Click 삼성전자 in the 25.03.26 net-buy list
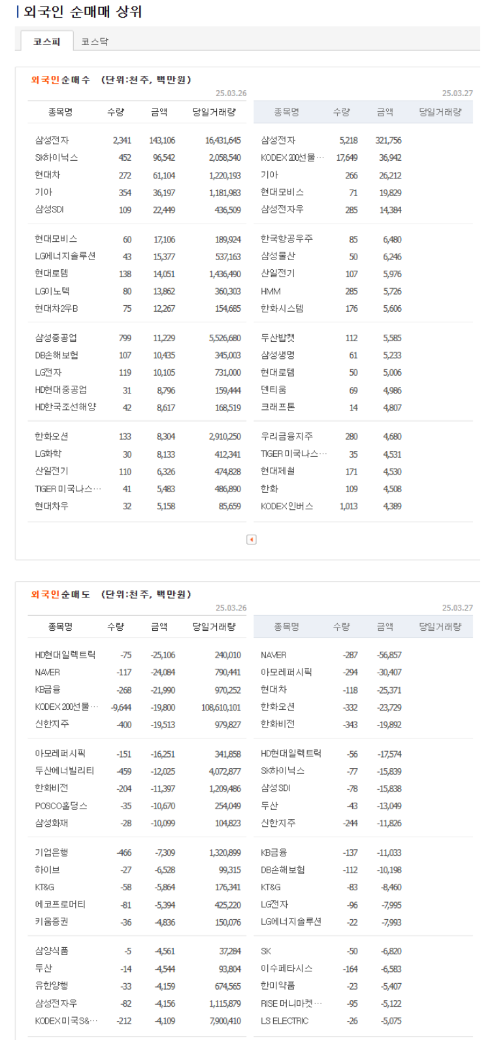The height and width of the screenshot is (1040, 492). [52, 140]
